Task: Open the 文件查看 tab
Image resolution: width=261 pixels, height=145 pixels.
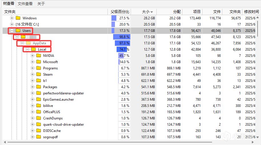Action: point(25,4)
